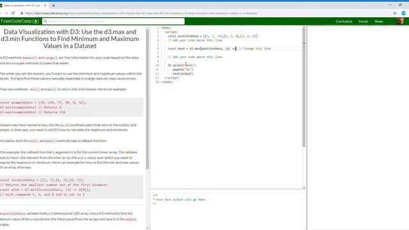Open the browser profile icon

coord(403,13)
